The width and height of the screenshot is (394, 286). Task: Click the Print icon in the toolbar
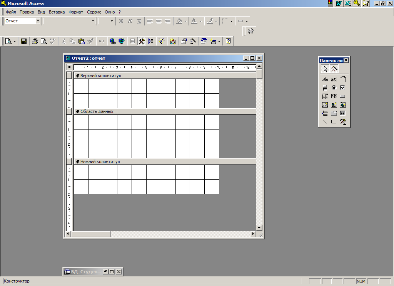click(x=35, y=41)
